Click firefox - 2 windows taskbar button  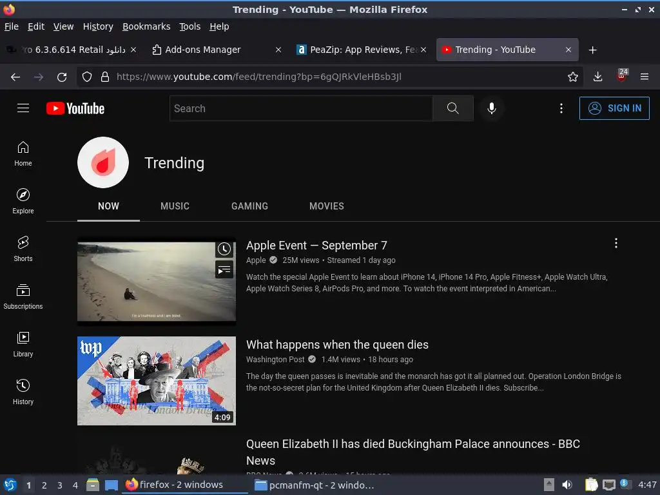click(x=185, y=485)
